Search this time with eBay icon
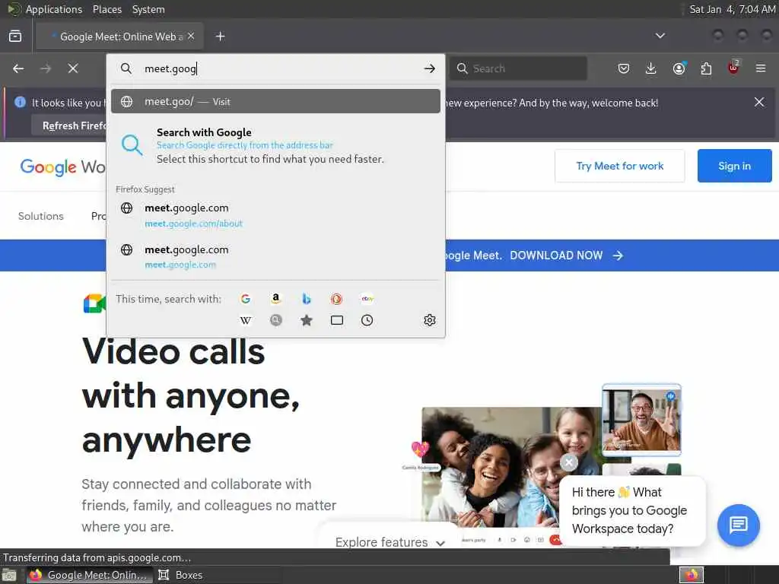The width and height of the screenshot is (779, 584). click(x=367, y=299)
